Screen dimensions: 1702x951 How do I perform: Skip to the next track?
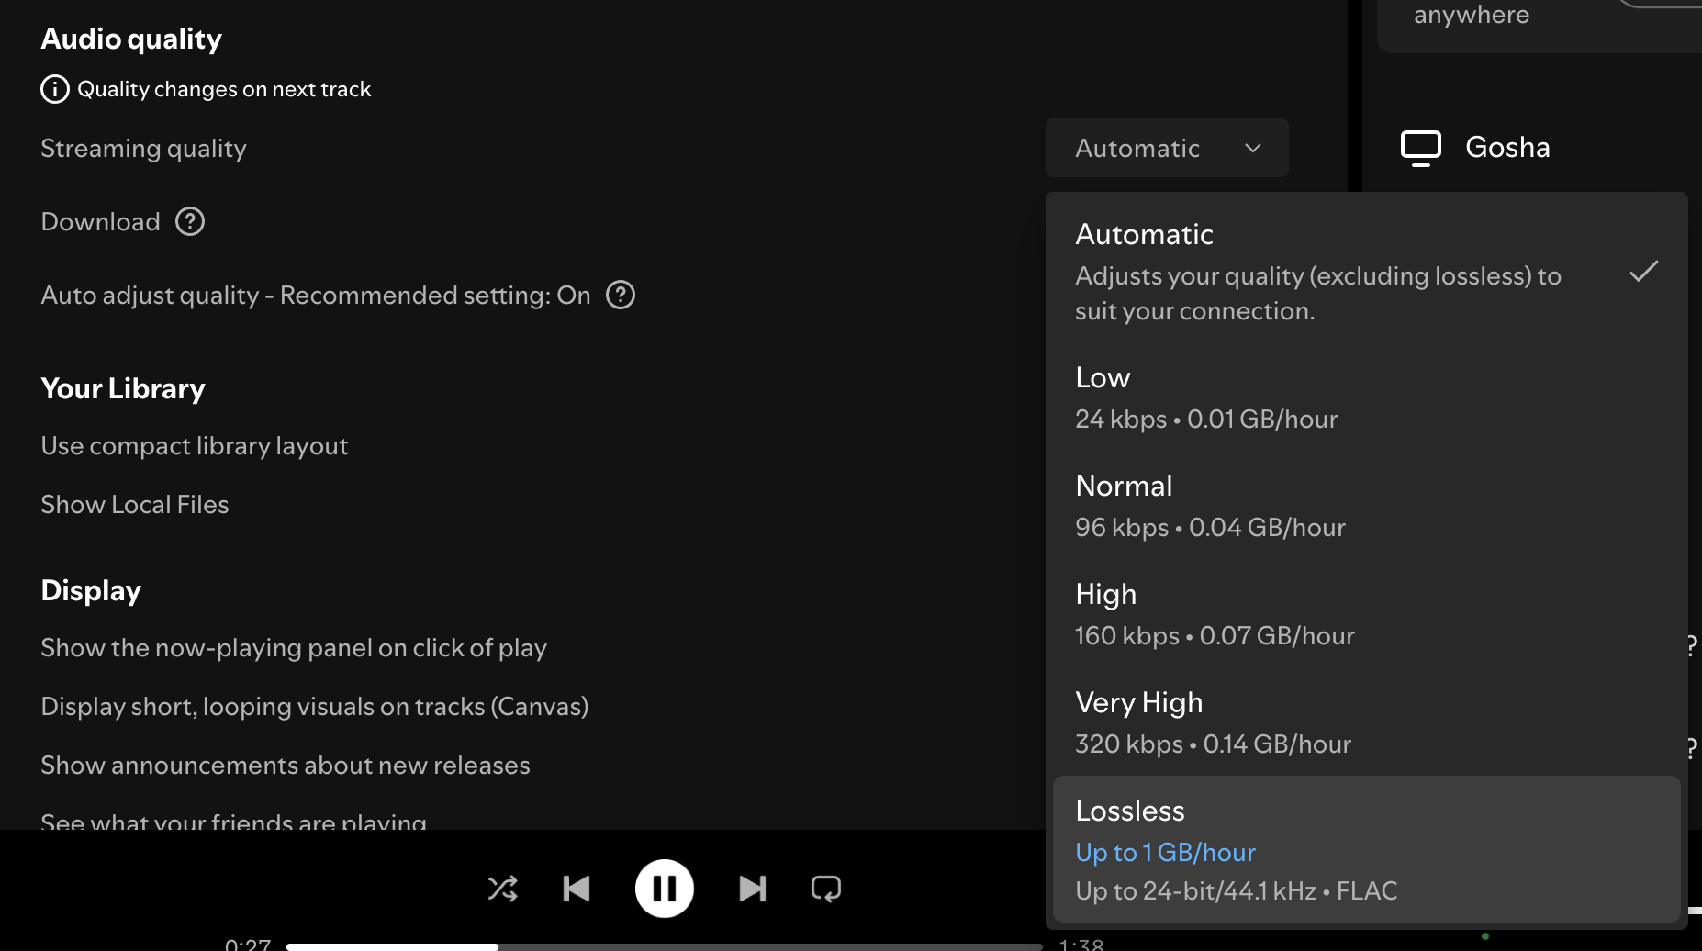(x=752, y=889)
